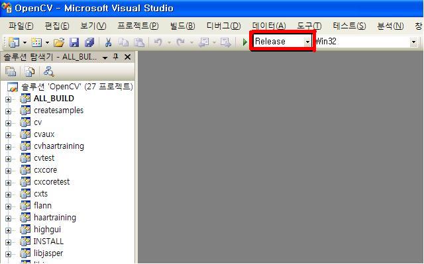Select the cvhaartraining project

click(x=59, y=146)
